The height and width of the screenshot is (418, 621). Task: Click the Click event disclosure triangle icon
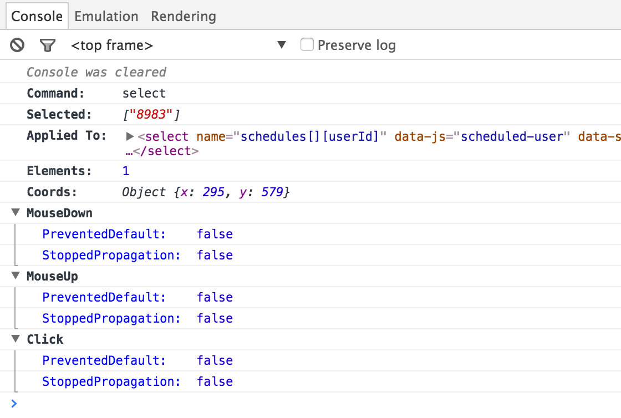click(16, 339)
